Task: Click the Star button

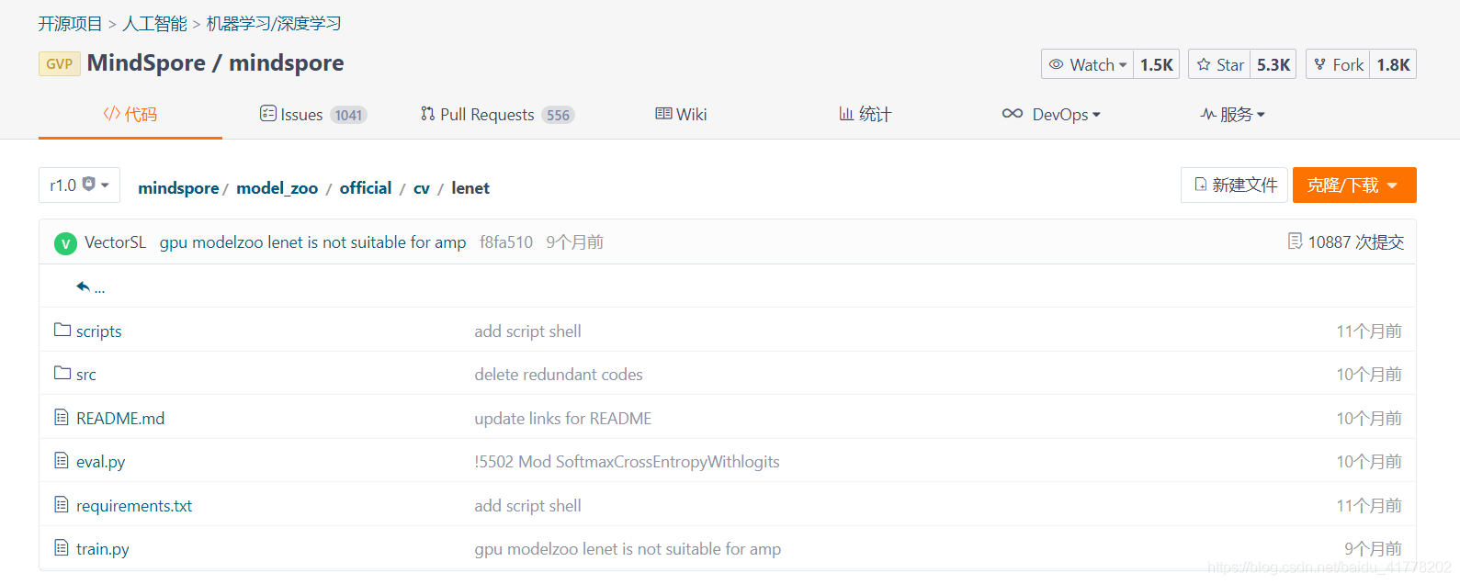Action: pyautogui.click(x=1219, y=64)
